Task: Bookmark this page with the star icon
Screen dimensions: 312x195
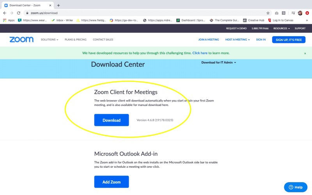Action: tap(268, 13)
